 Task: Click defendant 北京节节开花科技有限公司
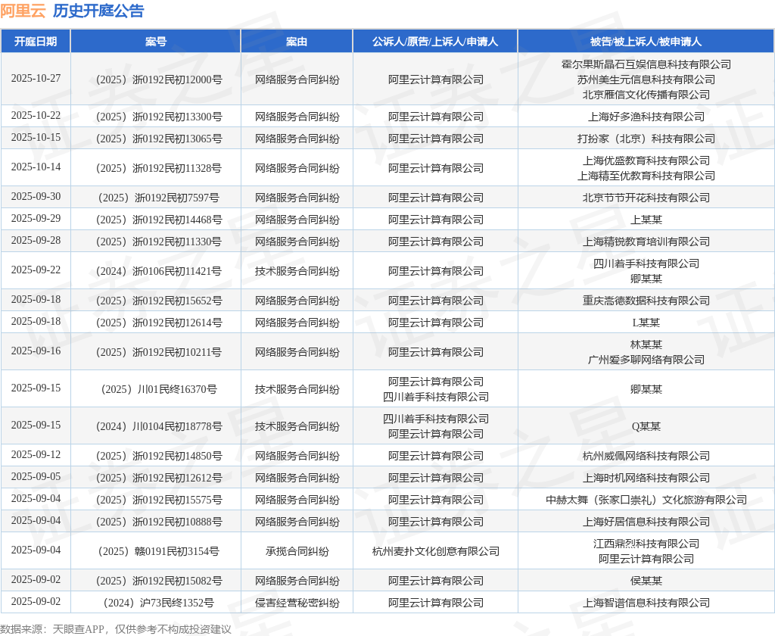pos(646,198)
